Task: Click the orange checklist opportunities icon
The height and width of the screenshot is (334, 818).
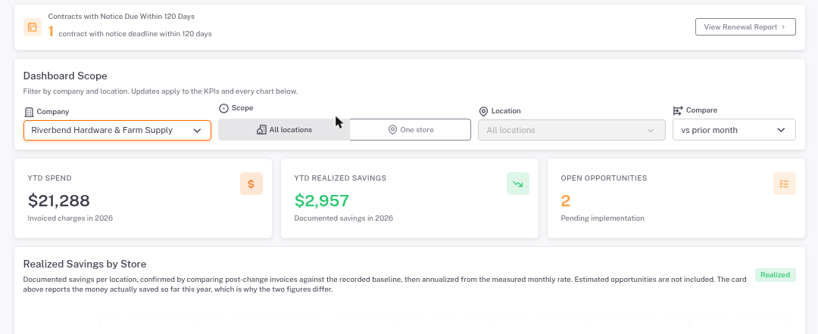Action: [x=784, y=184]
